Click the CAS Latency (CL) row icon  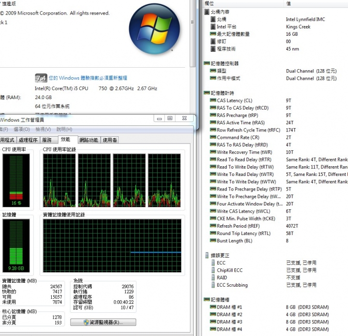click(x=213, y=100)
